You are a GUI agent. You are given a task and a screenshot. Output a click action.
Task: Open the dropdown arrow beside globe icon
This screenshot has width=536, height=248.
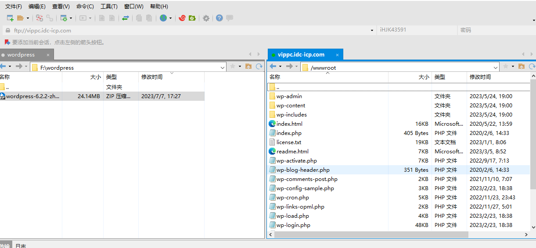pos(171,18)
